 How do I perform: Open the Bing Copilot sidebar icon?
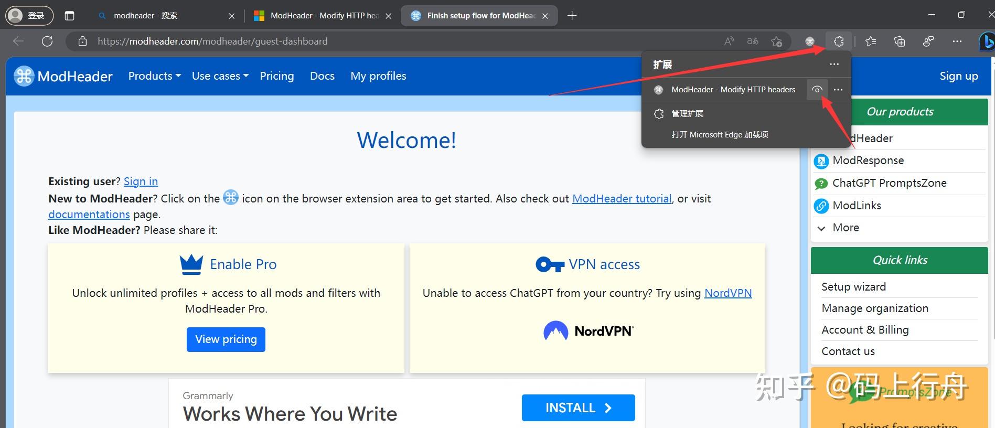(987, 41)
